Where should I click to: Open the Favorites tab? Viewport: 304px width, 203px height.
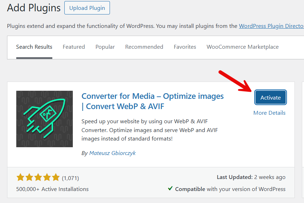pyautogui.click(x=185, y=47)
